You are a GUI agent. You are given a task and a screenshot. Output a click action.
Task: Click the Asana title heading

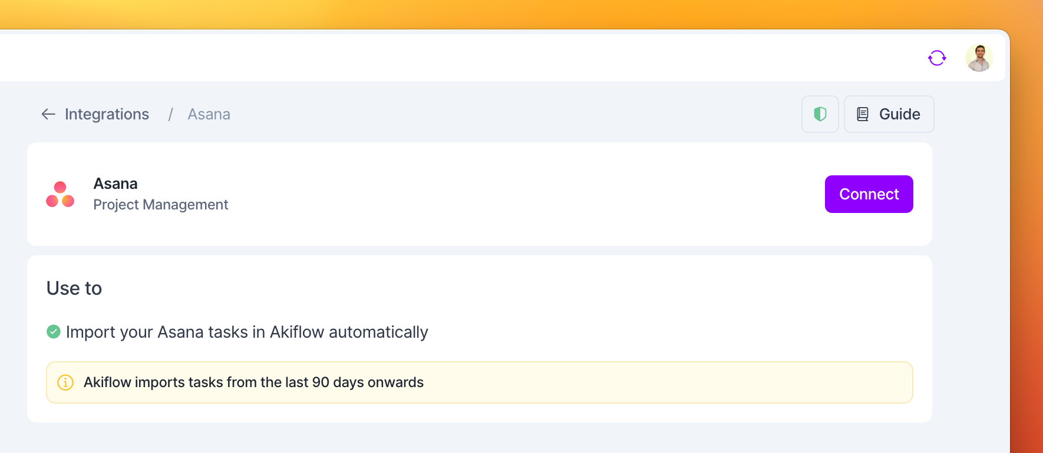click(115, 184)
